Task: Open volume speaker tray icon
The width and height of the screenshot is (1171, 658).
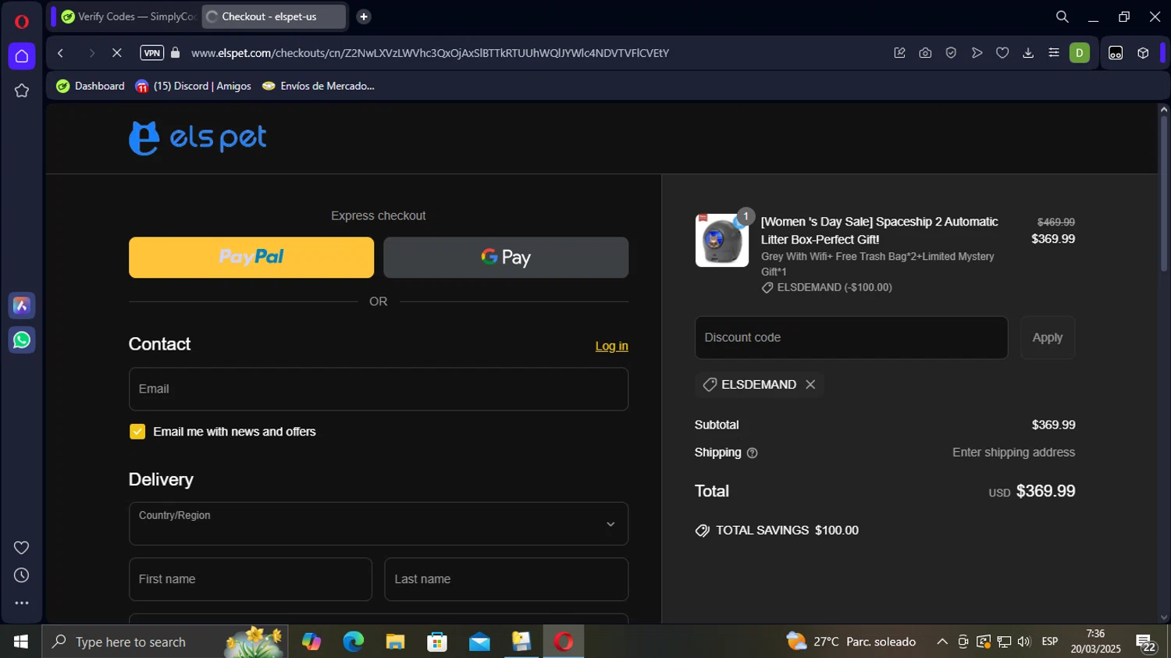Action: [x=1024, y=642]
